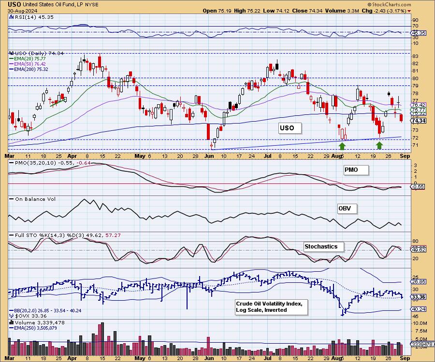This screenshot has height=362, width=435.
Task: Click the volume bars icon beside Volume
Action: coord(12,322)
